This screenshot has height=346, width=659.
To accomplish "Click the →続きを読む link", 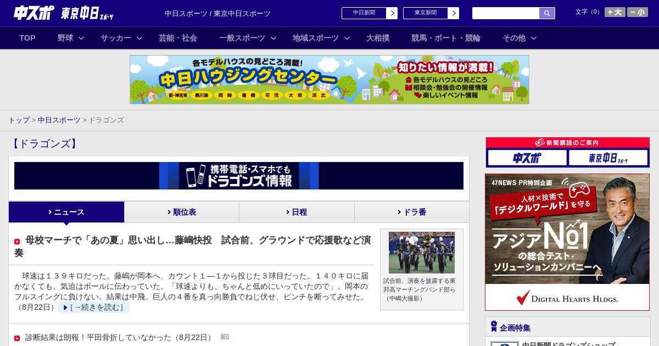I will tap(94, 308).
